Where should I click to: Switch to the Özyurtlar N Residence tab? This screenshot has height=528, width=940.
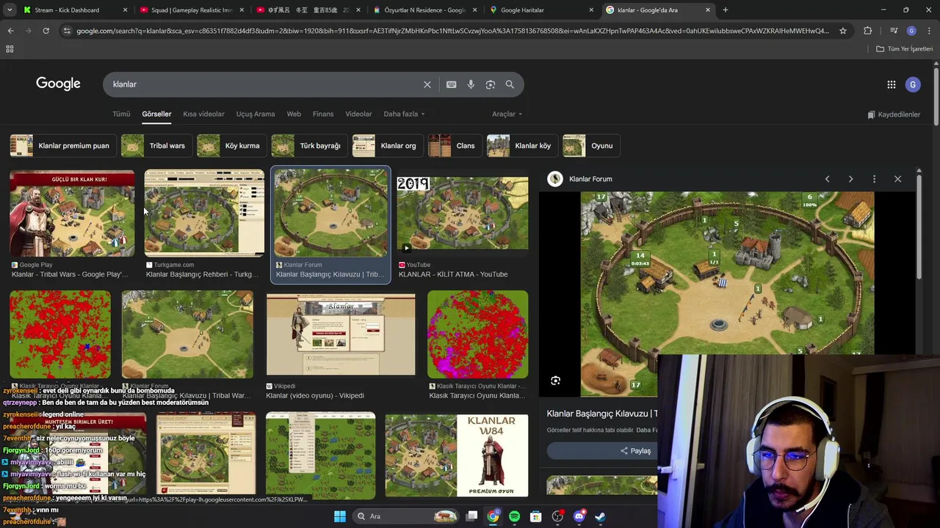point(425,10)
